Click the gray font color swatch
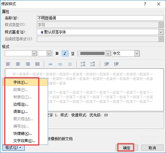Screen dimensions: 166x153 pos(92,53)
